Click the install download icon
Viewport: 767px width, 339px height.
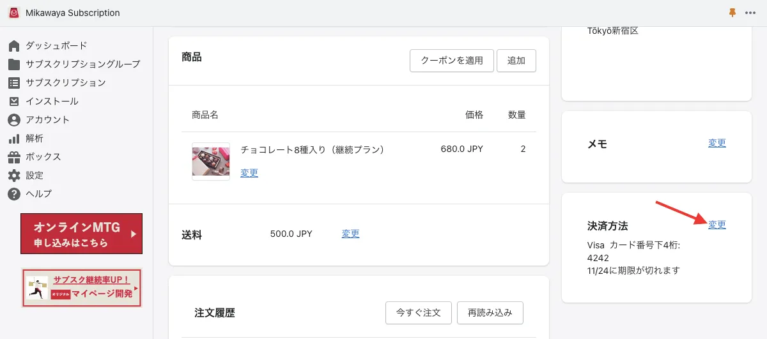coord(14,102)
